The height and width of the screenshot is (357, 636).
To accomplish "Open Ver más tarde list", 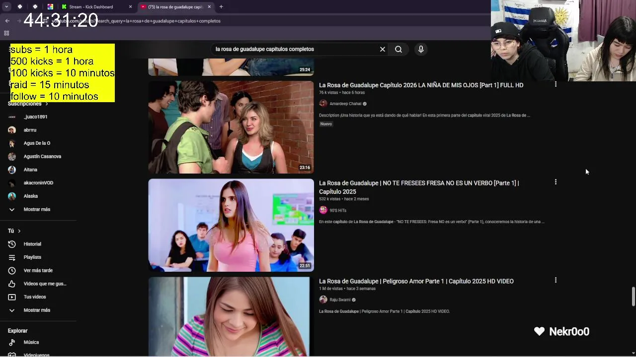I will coord(38,270).
